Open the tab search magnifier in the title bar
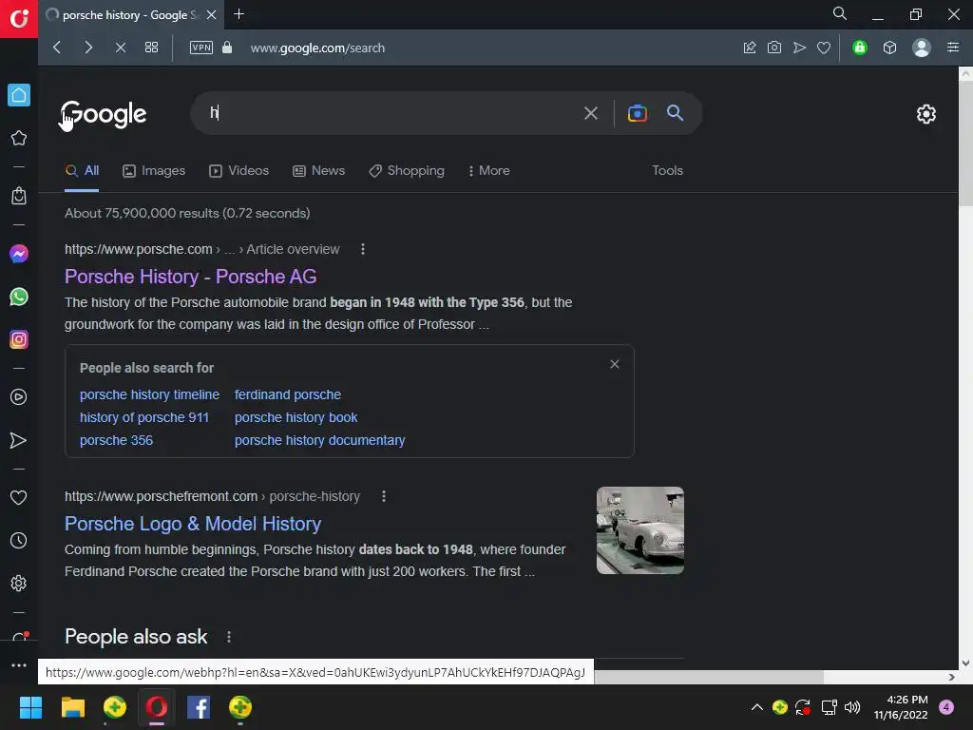 840,13
